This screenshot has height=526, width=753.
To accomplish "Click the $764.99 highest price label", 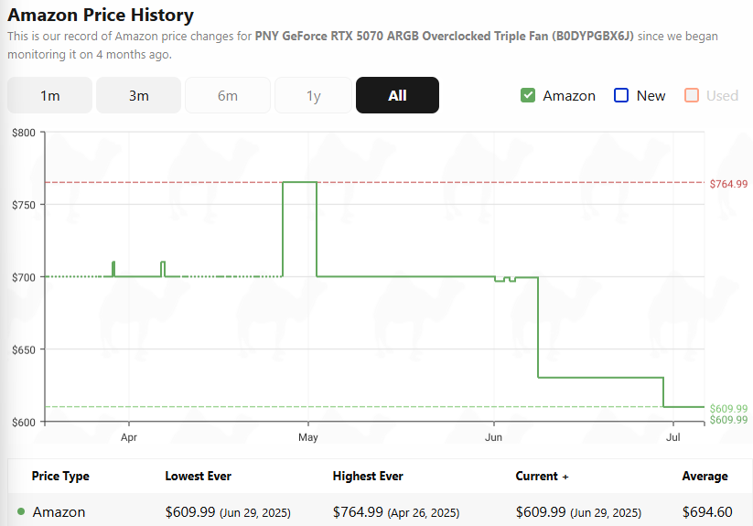I will 728,184.
